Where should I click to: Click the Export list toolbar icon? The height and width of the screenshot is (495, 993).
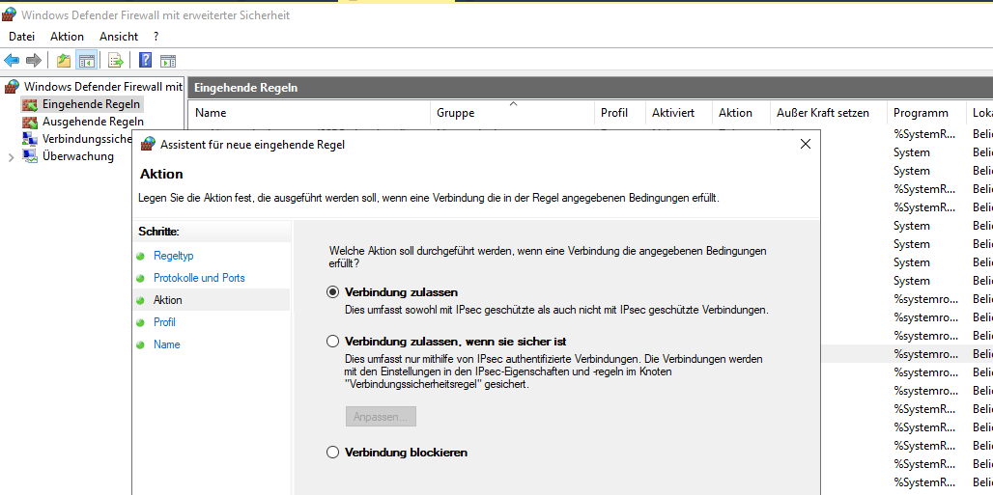click(x=115, y=61)
